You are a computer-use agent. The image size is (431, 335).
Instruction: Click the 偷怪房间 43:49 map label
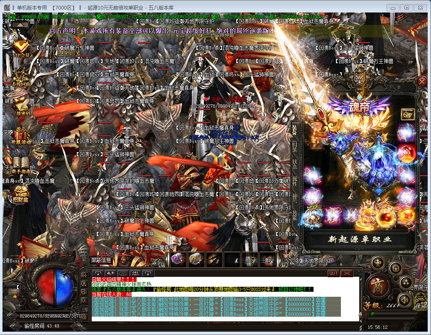42,326
